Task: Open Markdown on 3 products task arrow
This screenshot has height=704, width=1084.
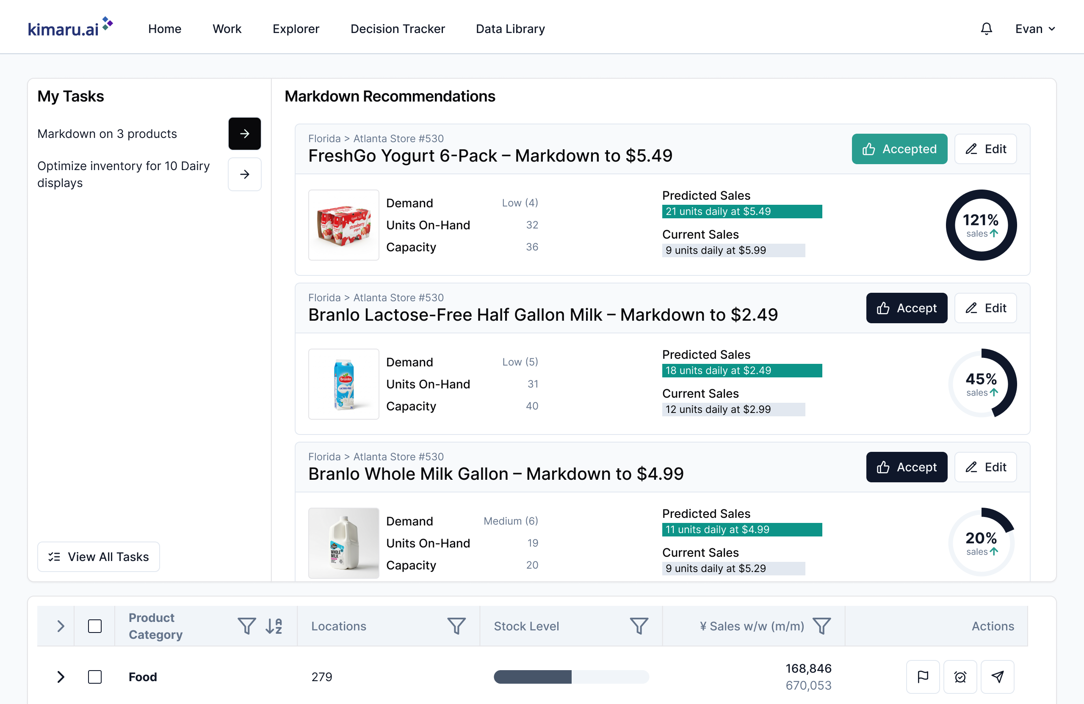Action: click(x=245, y=134)
